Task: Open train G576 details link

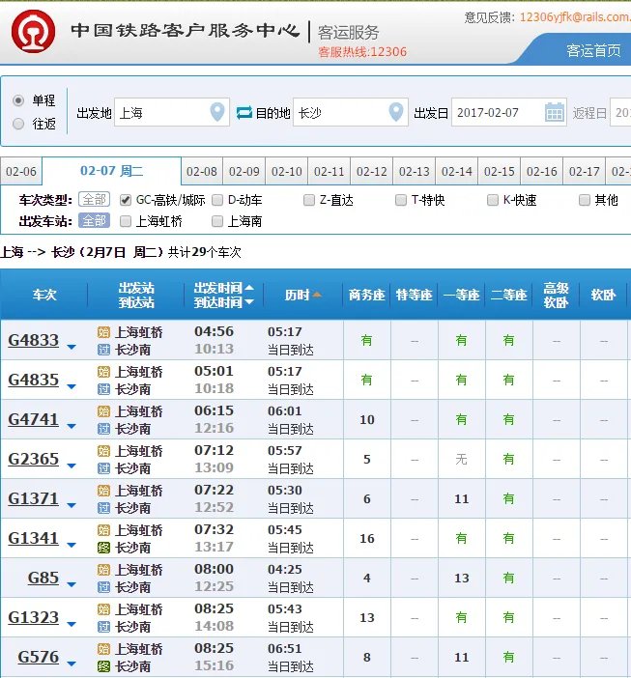Action: tap(39, 658)
